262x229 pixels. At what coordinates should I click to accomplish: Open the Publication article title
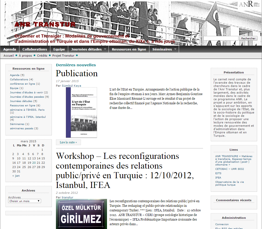tap(77, 73)
